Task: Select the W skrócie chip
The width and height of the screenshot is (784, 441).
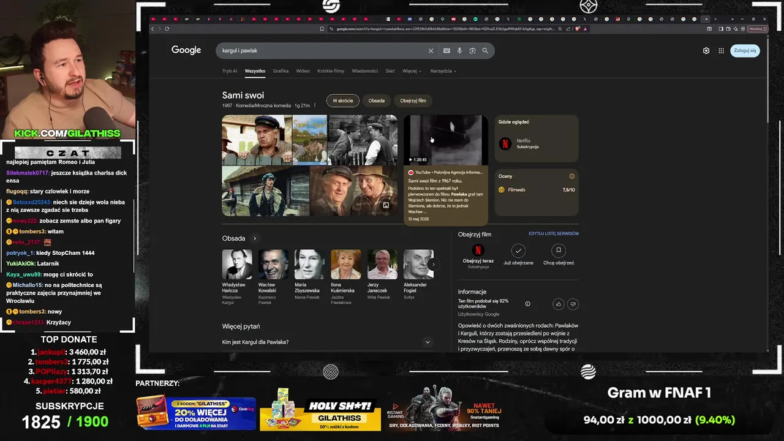Action: [x=343, y=100]
